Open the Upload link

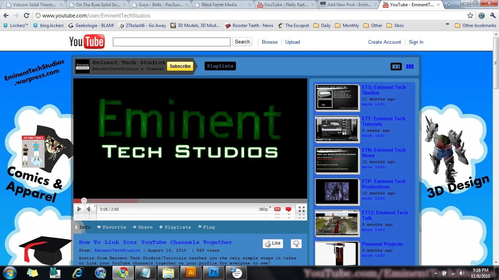[293, 42]
